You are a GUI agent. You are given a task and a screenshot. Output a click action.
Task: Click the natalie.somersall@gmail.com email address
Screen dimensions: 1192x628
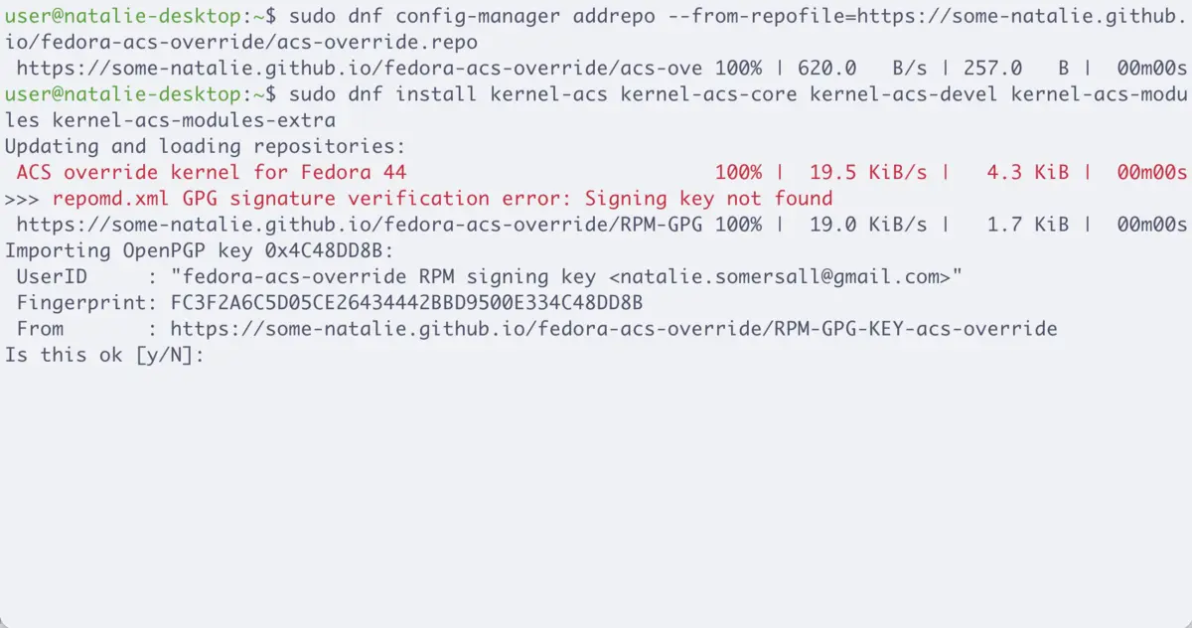[x=780, y=277]
